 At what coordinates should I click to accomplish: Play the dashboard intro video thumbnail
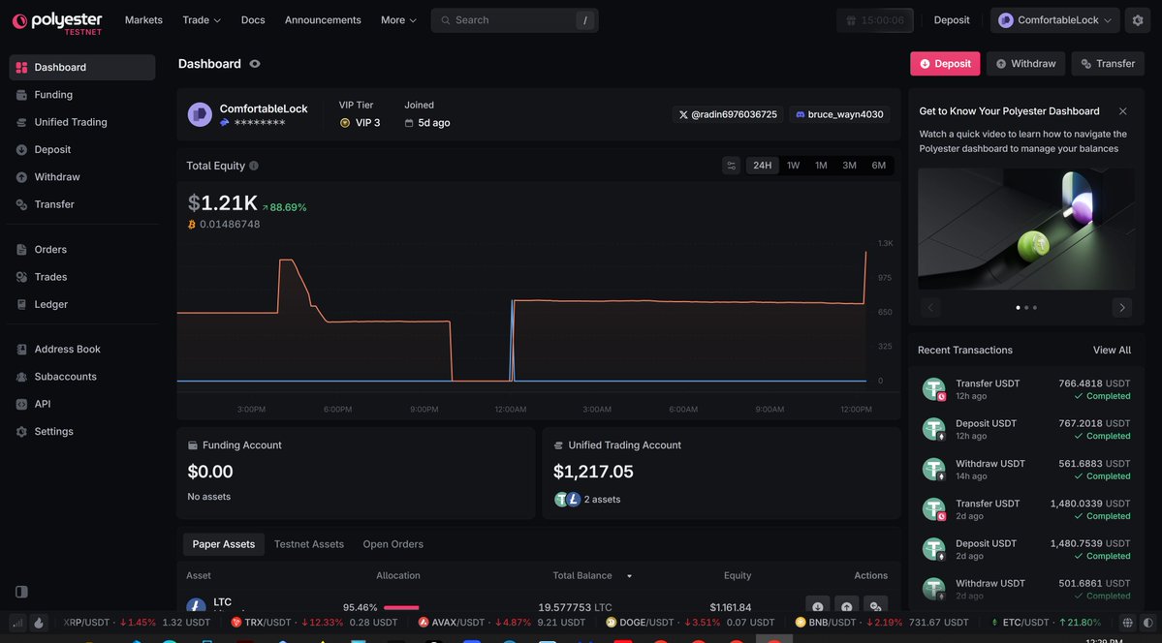[x=1025, y=229]
